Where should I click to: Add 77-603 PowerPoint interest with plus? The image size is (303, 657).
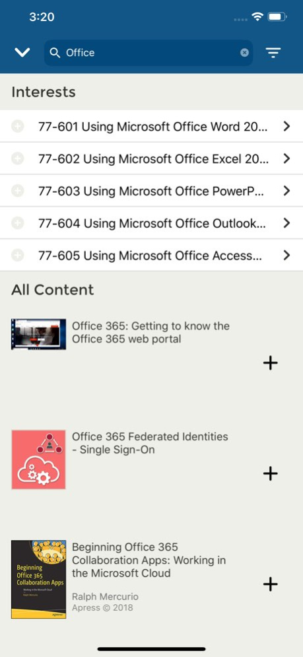[x=18, y=191]
